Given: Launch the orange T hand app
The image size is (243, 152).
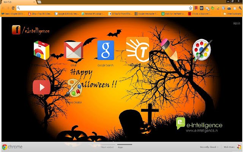Looking at the screenshot, I should (137, 50).
